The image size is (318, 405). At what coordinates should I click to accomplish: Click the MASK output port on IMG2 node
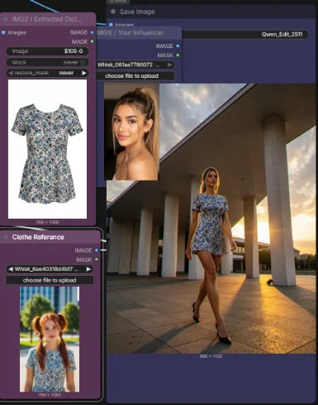point(92,41)
